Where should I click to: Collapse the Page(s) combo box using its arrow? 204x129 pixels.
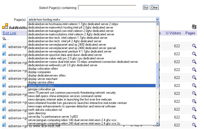pyautogui.click(x=157, y=19)
